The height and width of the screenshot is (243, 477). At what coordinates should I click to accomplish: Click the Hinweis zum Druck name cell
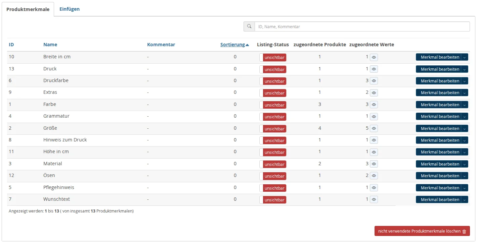click(65, 140)
